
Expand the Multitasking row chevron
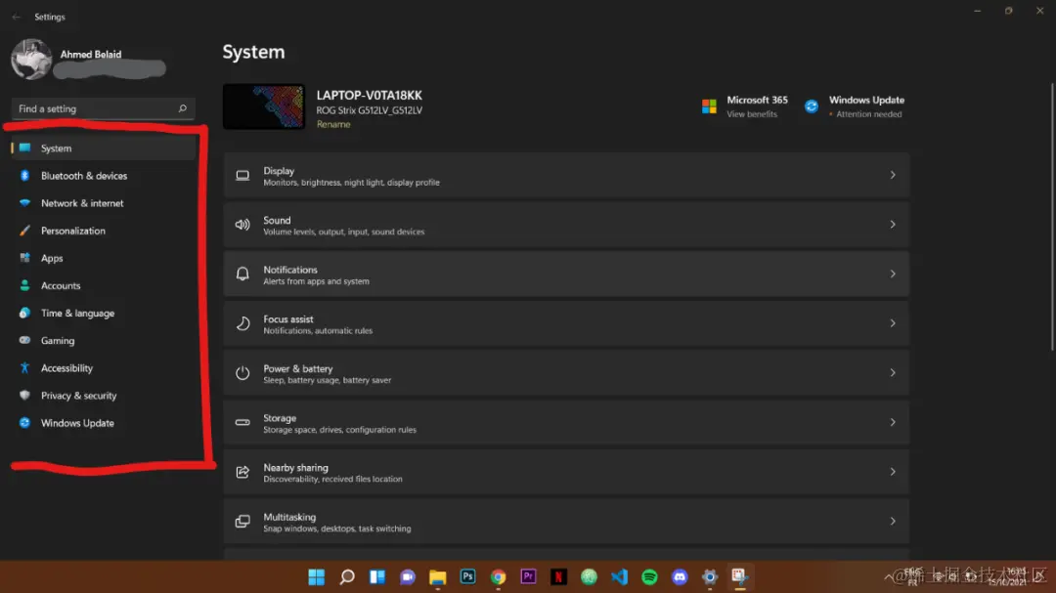893,521
